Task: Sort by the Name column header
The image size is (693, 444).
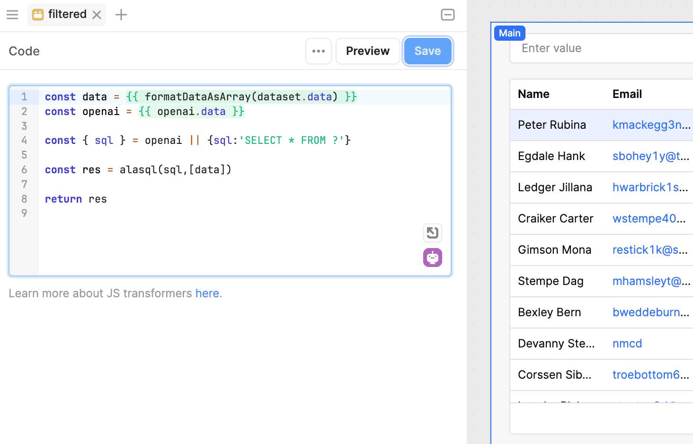Action: point(533,94)
